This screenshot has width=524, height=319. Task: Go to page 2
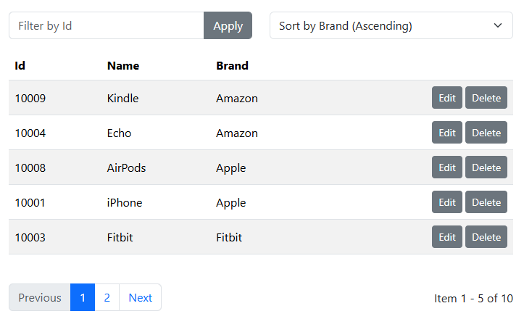pos(107,297)
